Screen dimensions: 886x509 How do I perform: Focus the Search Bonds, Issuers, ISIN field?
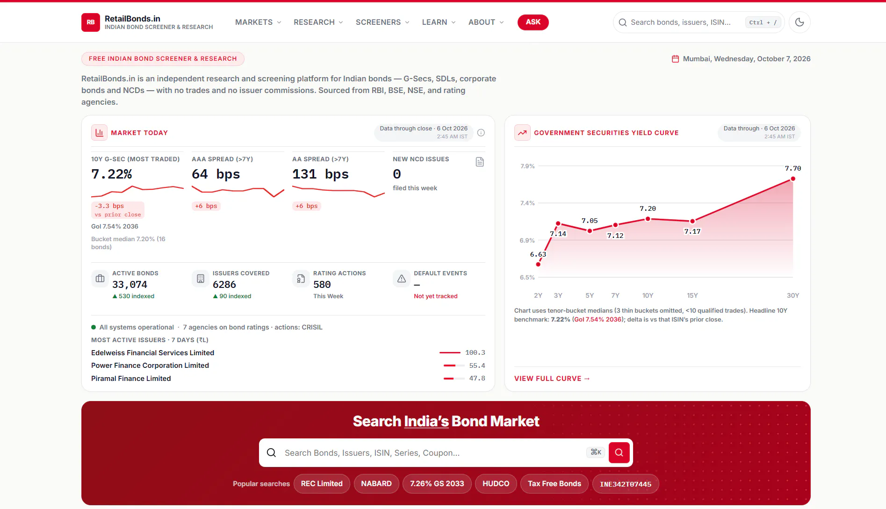tap(446, 452)
